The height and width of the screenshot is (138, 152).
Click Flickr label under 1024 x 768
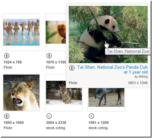(8, 67)
